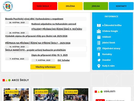The width and height of the screenshot is (134, 101).
Task: Open VÝSLEDKY PŘIJÍMACÍHO ŘÍZENÍ ŽÁKŮ 9. ROČNÍKU
Action: pyautogui.click(x=57, y=29)
